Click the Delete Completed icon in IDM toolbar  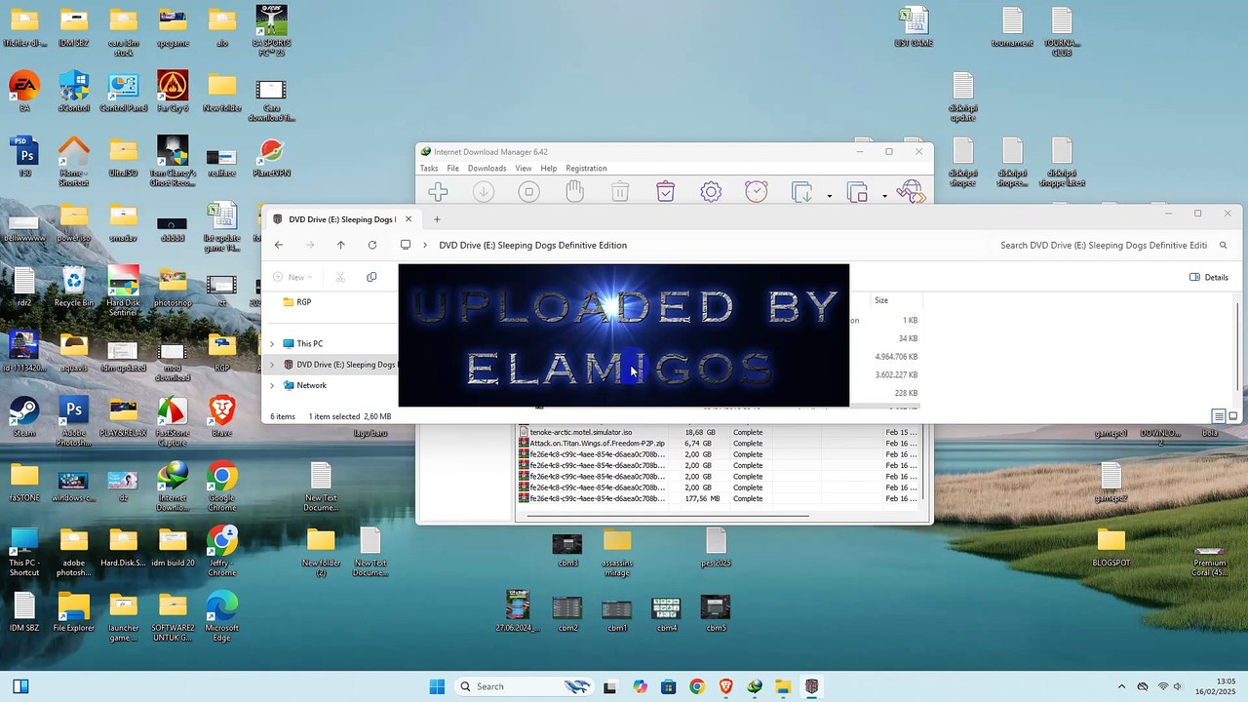pyautogui.click(x=665, y=192)
